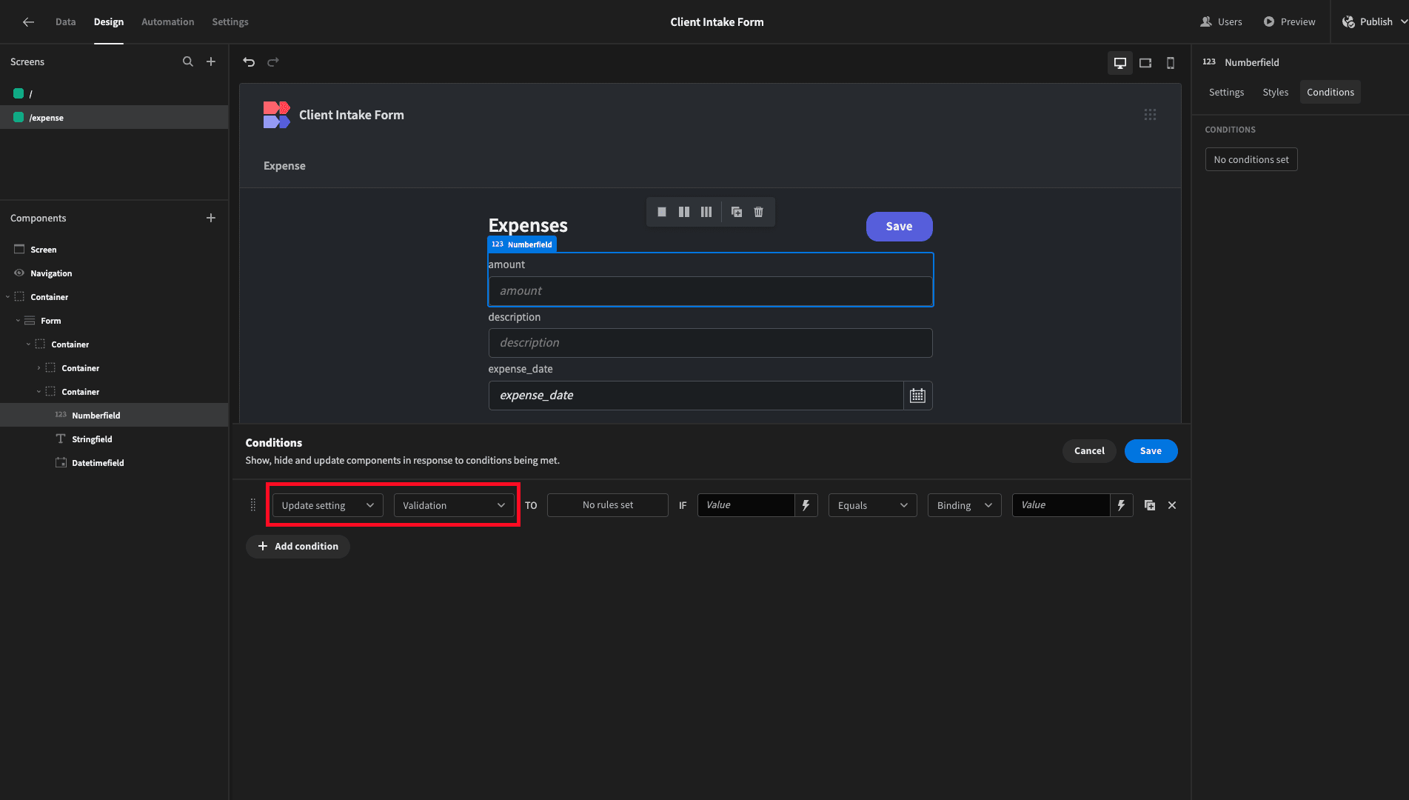Open the calendar picker for expense_date
The height and width of the screenshot is (800, 1409).
(x=918, y=396)
